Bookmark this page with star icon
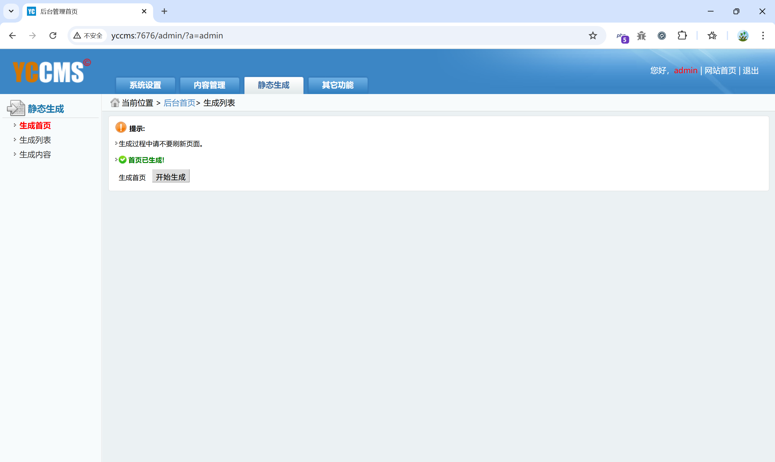 593,35
